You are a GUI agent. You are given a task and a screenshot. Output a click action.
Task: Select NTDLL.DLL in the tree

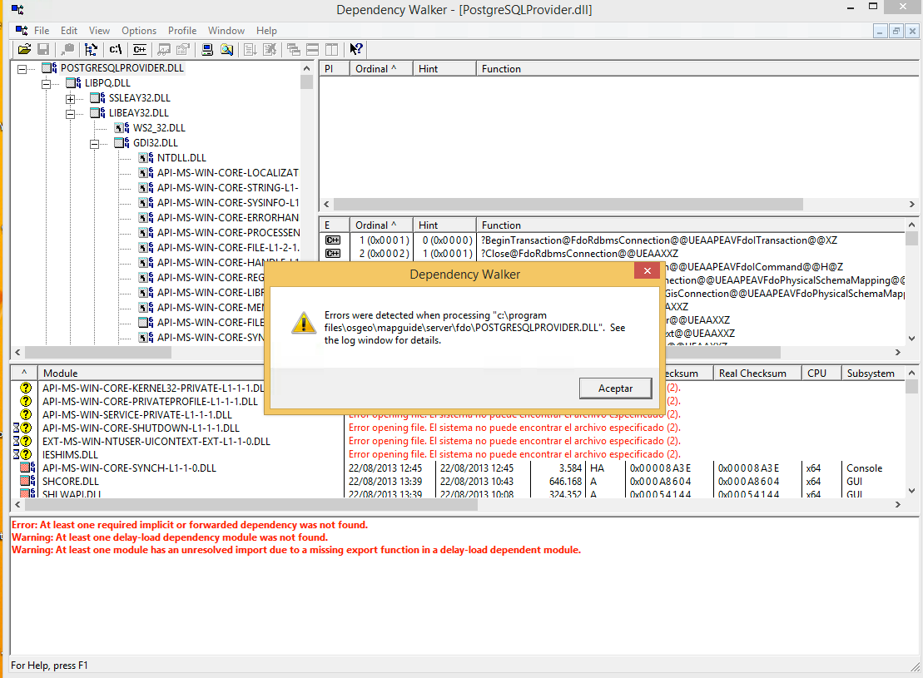181,158
